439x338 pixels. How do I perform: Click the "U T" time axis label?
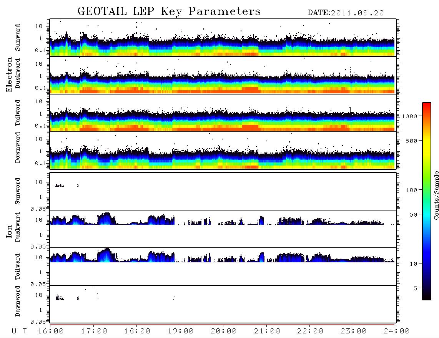[19, 331]
